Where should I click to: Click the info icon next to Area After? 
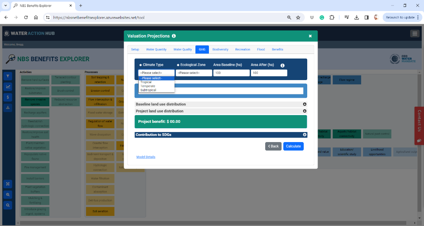click(283, 65)
